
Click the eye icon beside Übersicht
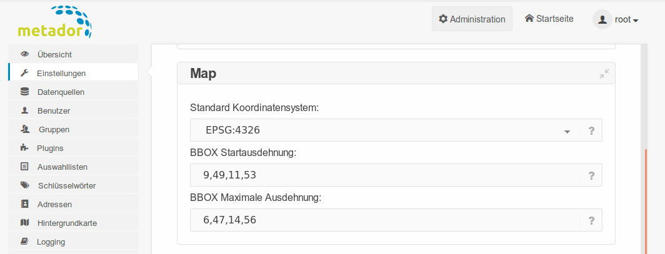(x=24, y=54)
